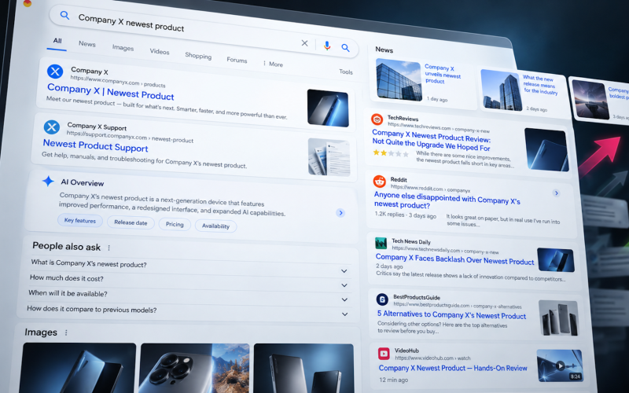The image size is (629, 393).
Task: Open "Newest Product Support" link
Action: point(95,145)
